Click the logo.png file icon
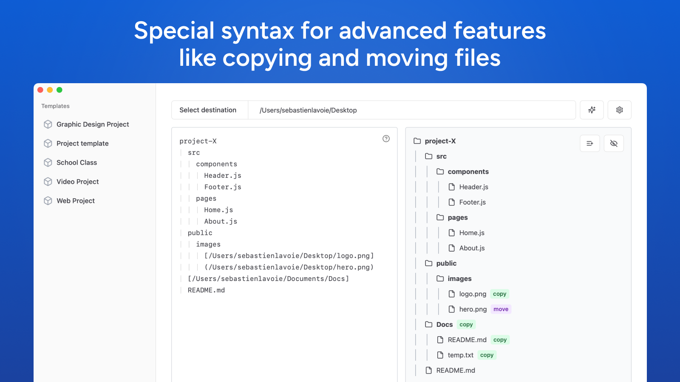 pyautogui.click(x=452, y=294)
